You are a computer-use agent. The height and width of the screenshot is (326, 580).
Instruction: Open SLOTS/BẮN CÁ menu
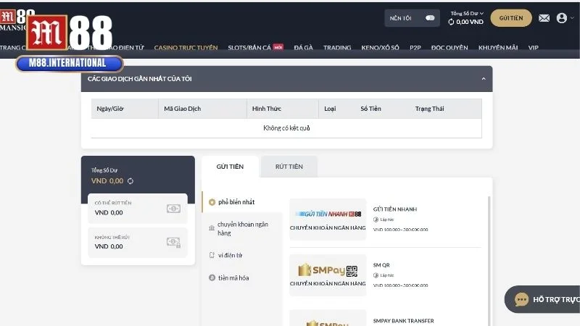(x=249, y=48)
